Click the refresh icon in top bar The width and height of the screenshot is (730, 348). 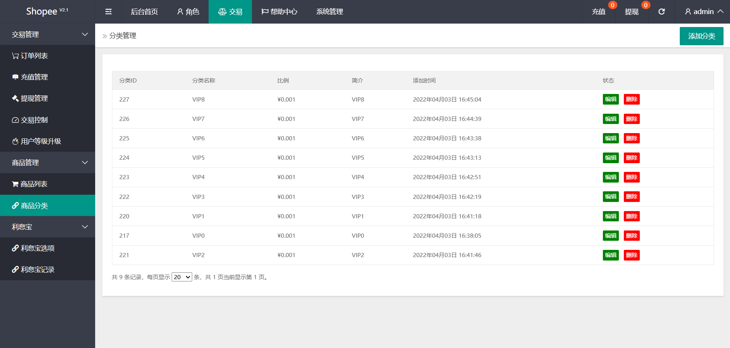point(661,12)
